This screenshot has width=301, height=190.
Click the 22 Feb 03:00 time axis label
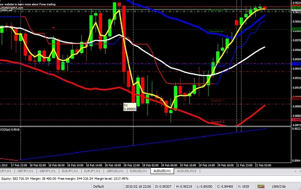[x=263, y=165]
